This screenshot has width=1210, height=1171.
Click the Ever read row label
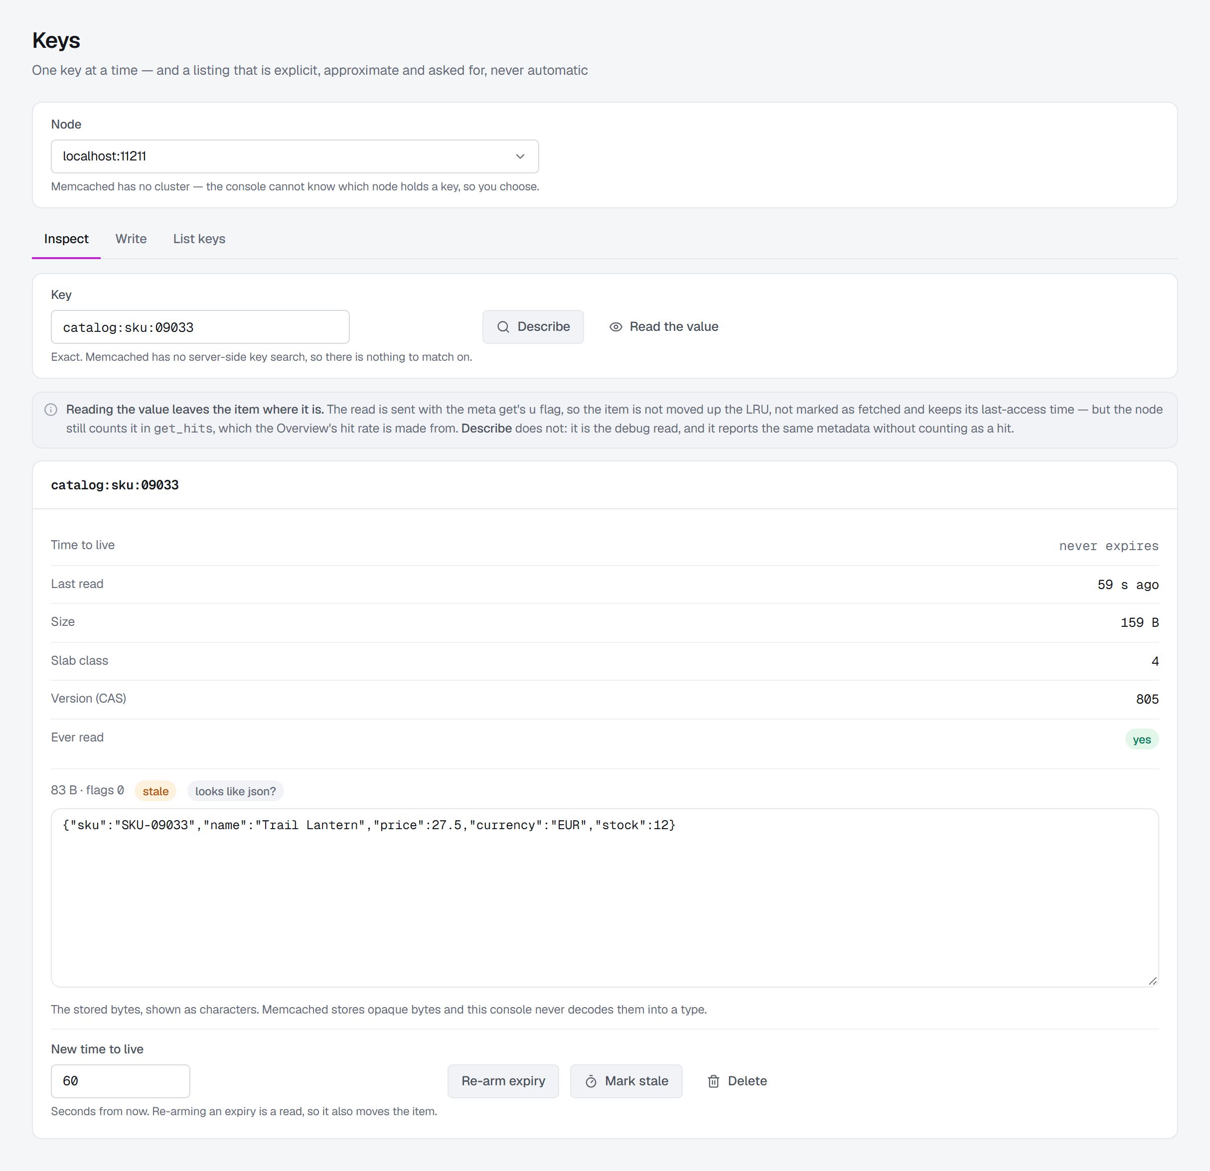click(77, 737)
